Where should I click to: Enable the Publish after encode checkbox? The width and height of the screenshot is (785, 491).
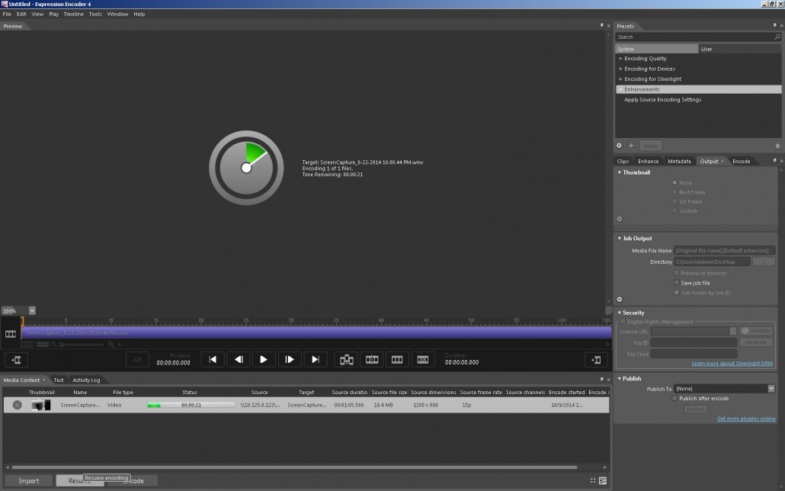click(674, 398)
